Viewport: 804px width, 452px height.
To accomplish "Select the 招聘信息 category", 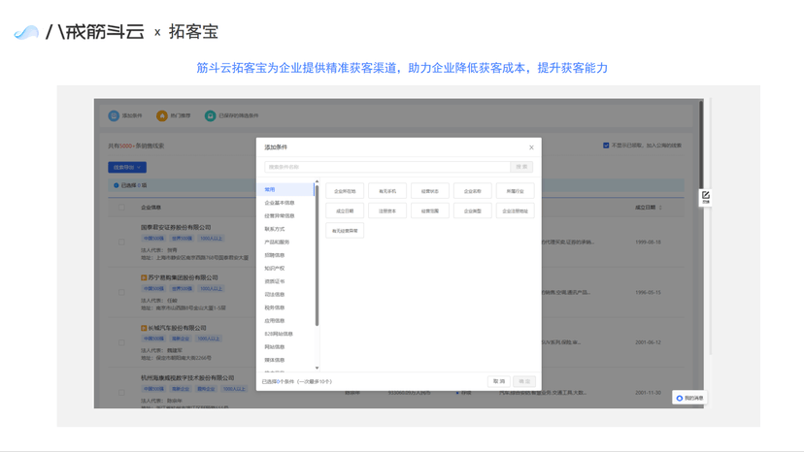I will click(275, 255).
